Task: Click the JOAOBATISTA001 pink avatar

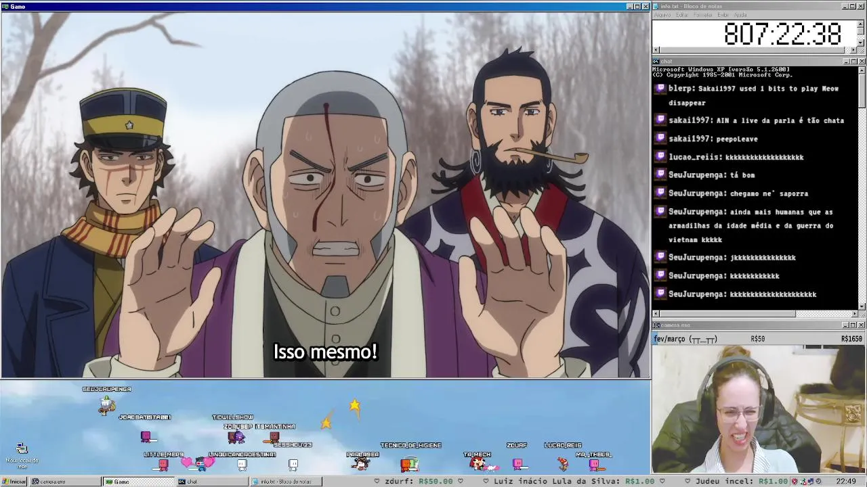Action: pos(146,436)
